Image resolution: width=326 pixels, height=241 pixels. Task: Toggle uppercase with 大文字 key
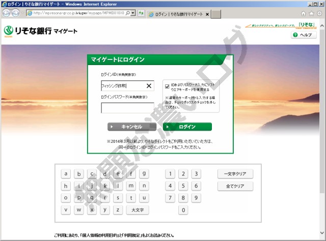(x=138, y=210)
